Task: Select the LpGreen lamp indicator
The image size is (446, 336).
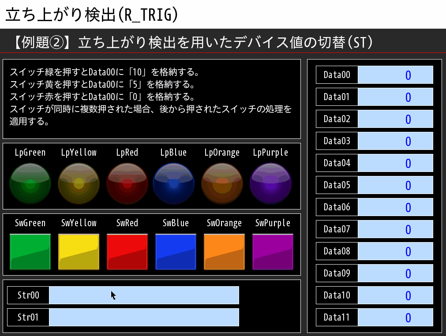Action: [x=30, y=183]
